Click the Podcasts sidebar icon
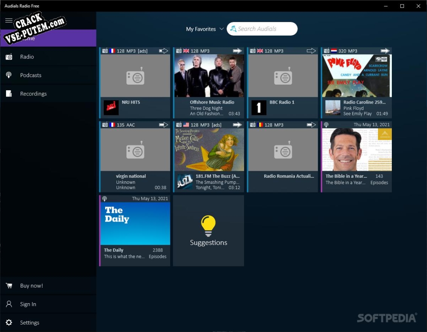Viewport: 427px width, 332px height. 9,75
